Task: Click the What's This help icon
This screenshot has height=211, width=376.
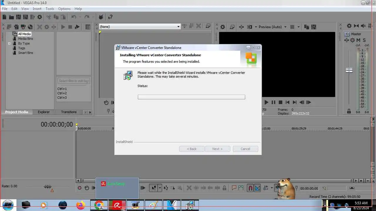Action: click(110, 17)
